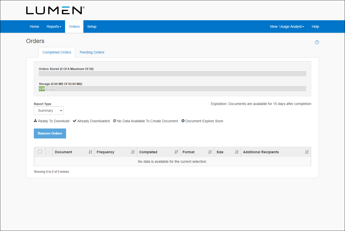Click the help question mark icon
345x231 pixels.
[317, 42]
